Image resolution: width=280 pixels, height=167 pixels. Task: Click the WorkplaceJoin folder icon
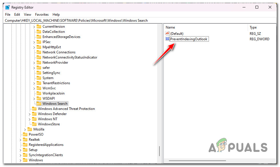39,93
